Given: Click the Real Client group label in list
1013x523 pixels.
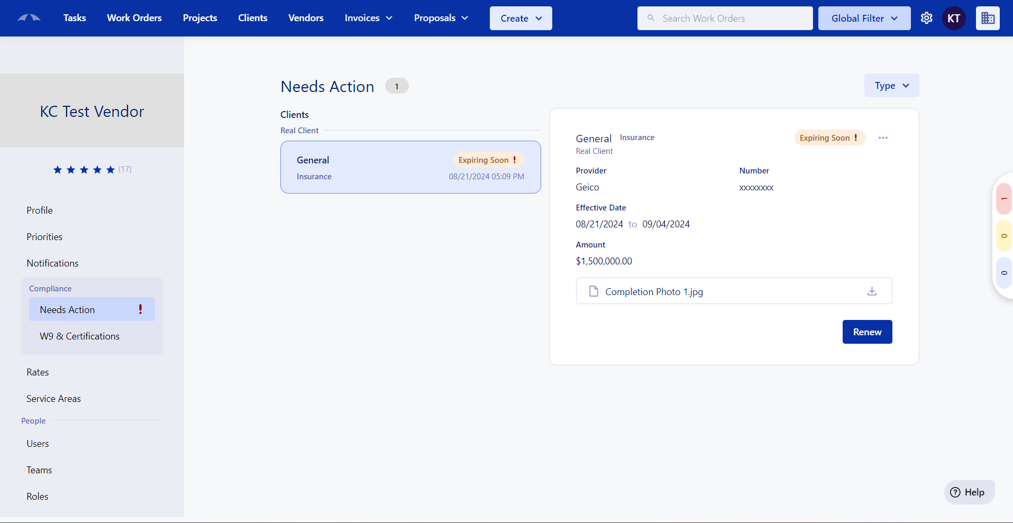Looking at the screenshot, I should click(299, 131).
